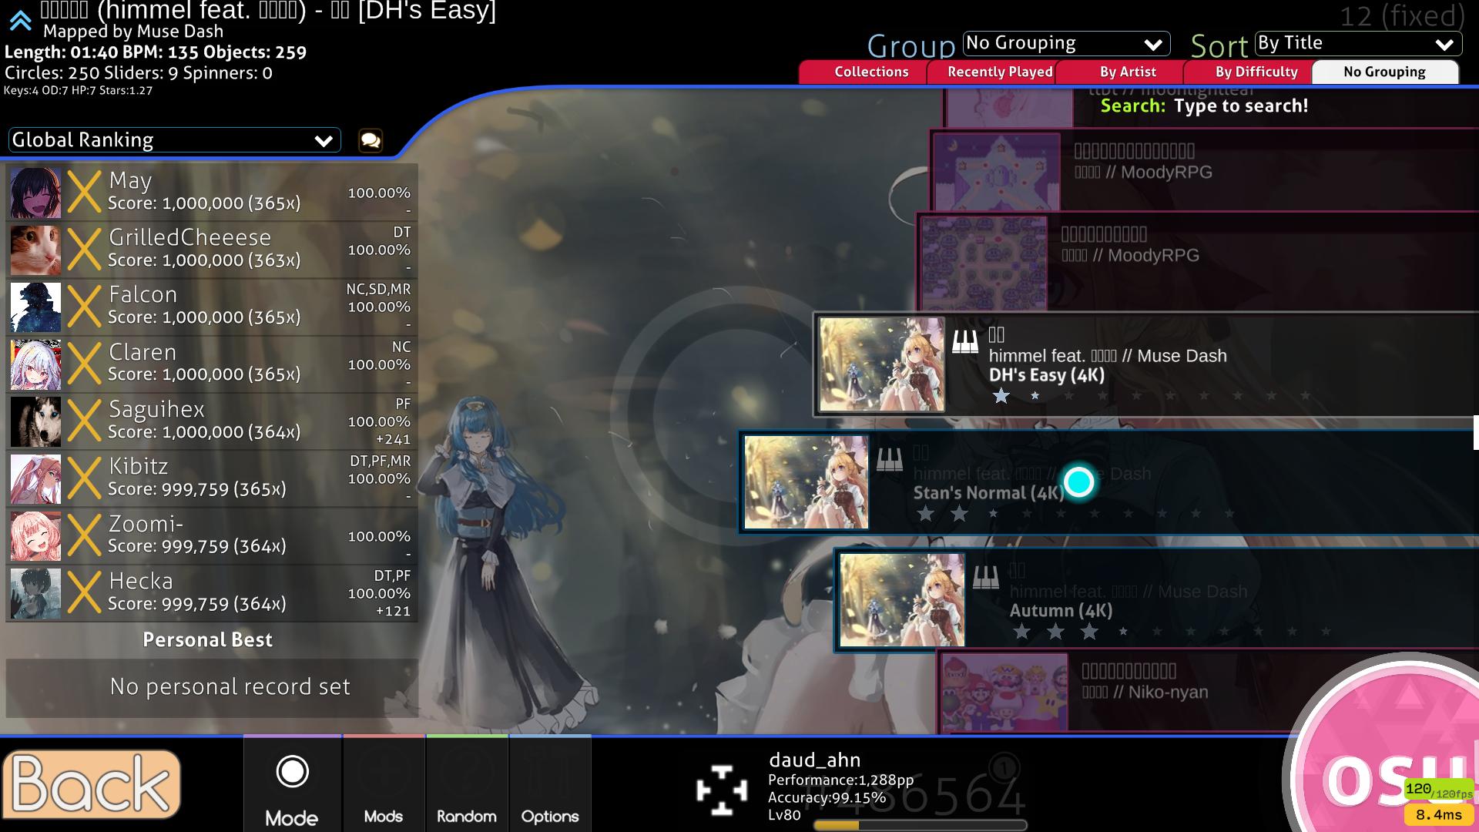Click the Recently Played filter button
Image resolution: width=1479 pixels, height=832 pixels.
(x=1000, y=71)
